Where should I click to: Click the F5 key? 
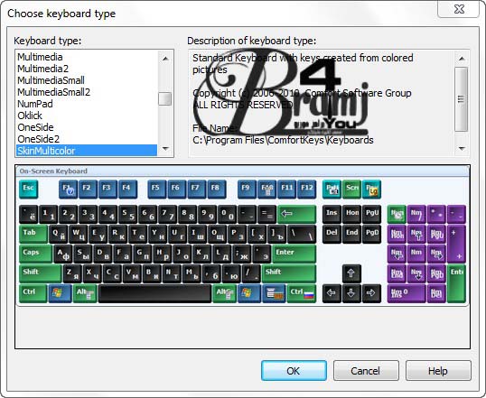coord(157,189)
